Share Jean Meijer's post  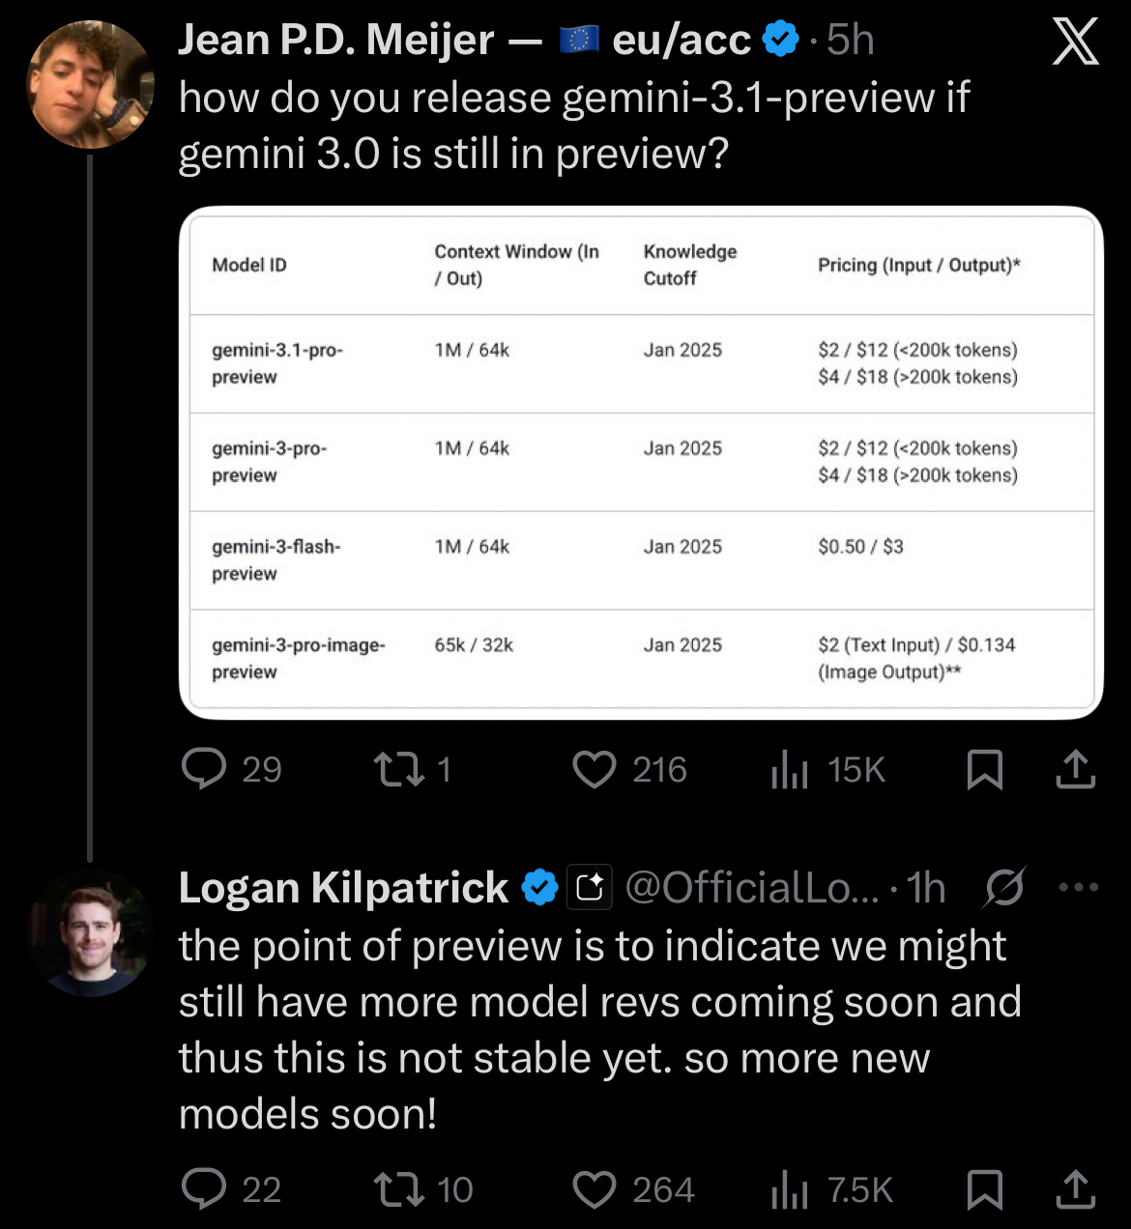1075,770
